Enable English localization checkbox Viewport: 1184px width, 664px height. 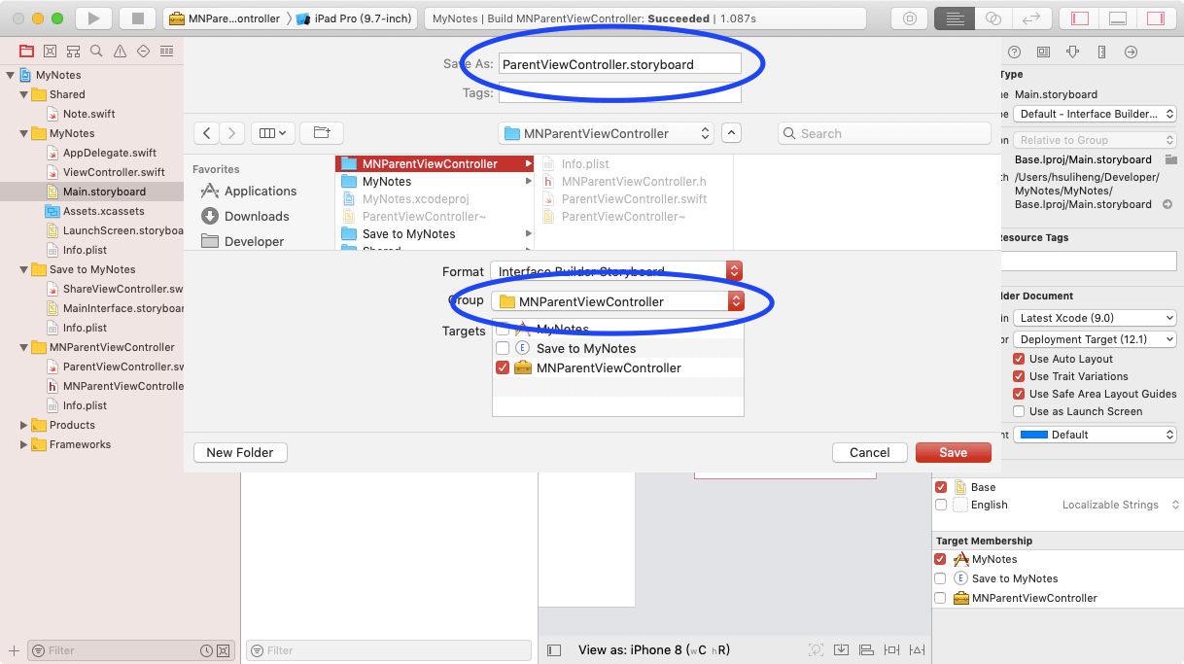pos(941,505)
